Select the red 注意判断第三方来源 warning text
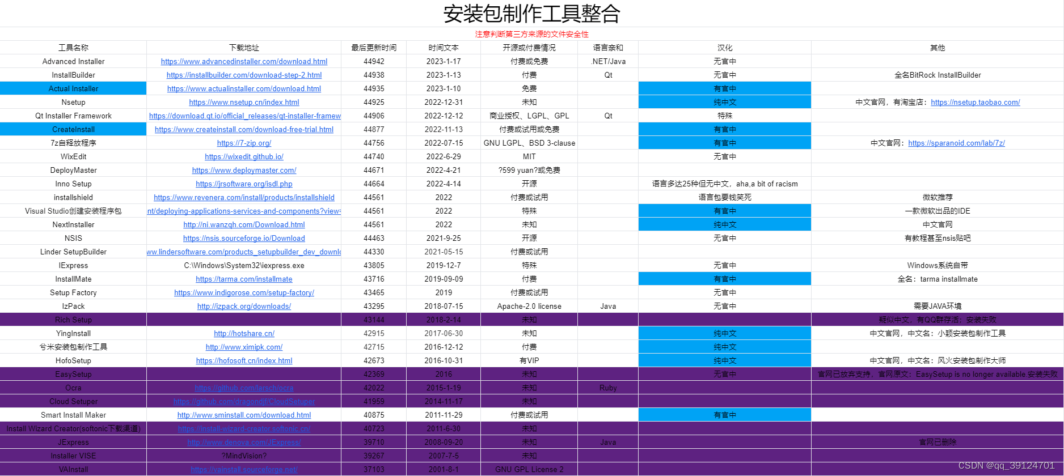Viewport: 1064px width, 476px height. click(x=532, y=34)
